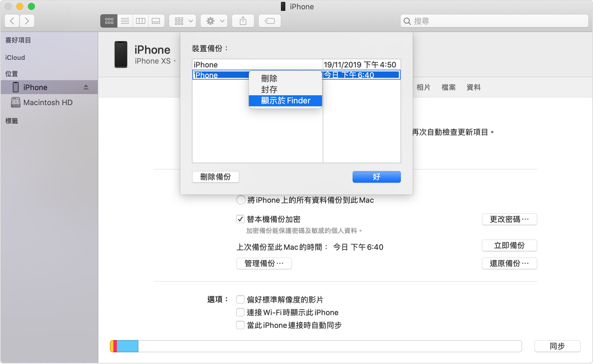
Task: Toggle the 替本機備份加密 checkbox
Action: click(x=240, y=219)
